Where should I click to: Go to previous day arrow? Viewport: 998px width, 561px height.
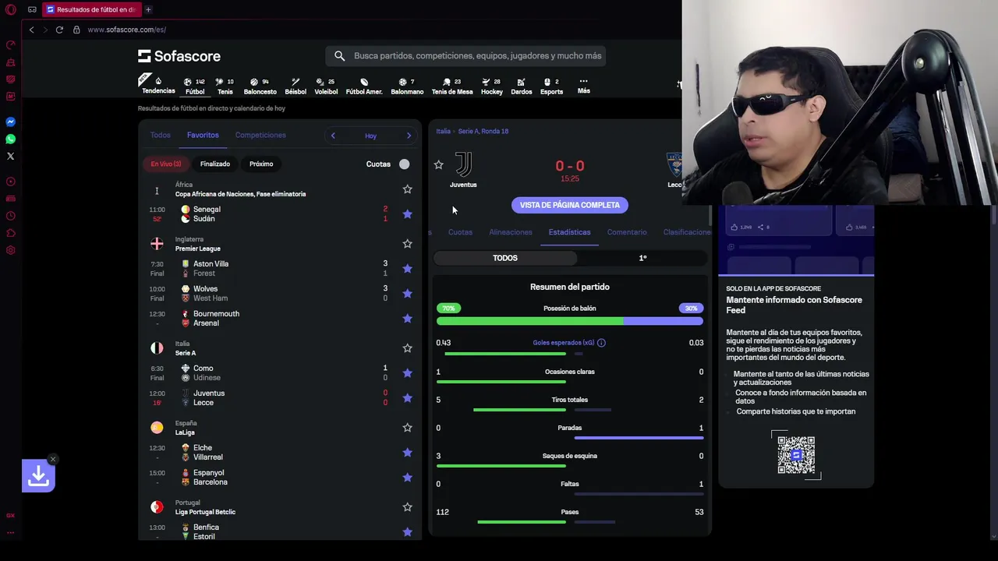[x=333, y=136]
